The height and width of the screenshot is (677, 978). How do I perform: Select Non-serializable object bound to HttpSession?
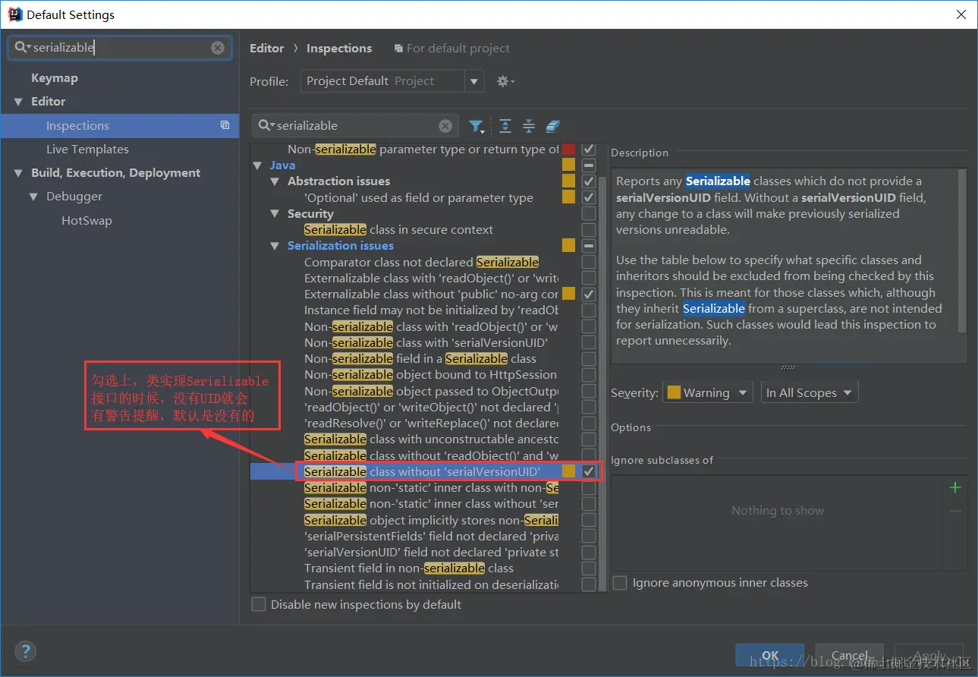pyautogui.click(x=431, y=375)
